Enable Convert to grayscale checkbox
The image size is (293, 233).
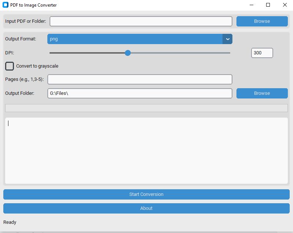[10, 66]
